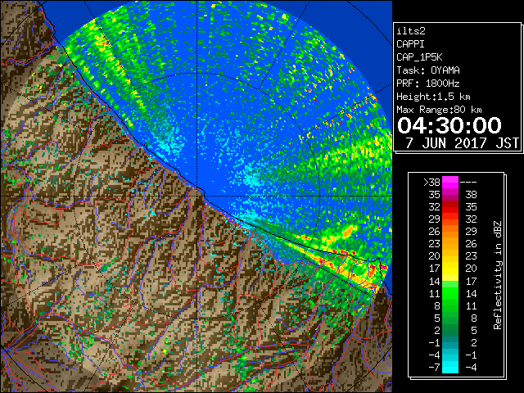Click the '-7' legend label

coord(435,367)
